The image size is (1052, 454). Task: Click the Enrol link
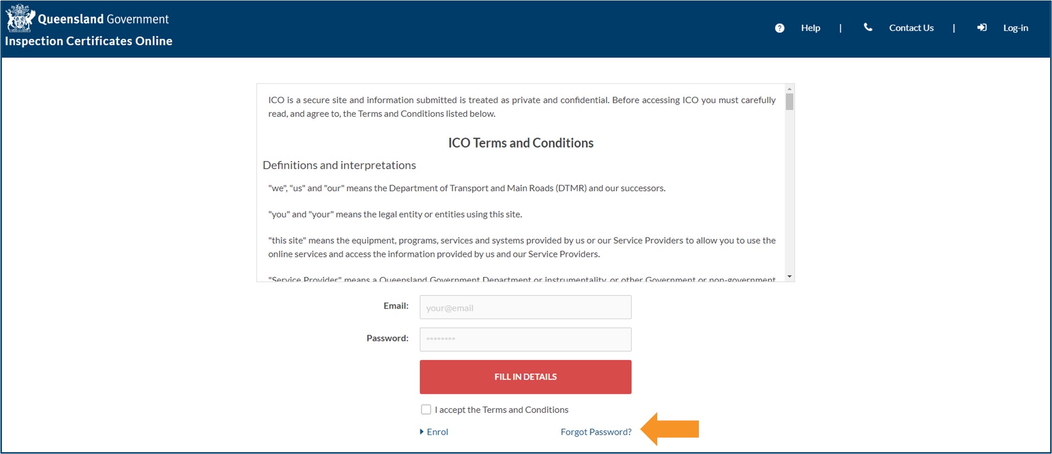pos(437,432)
